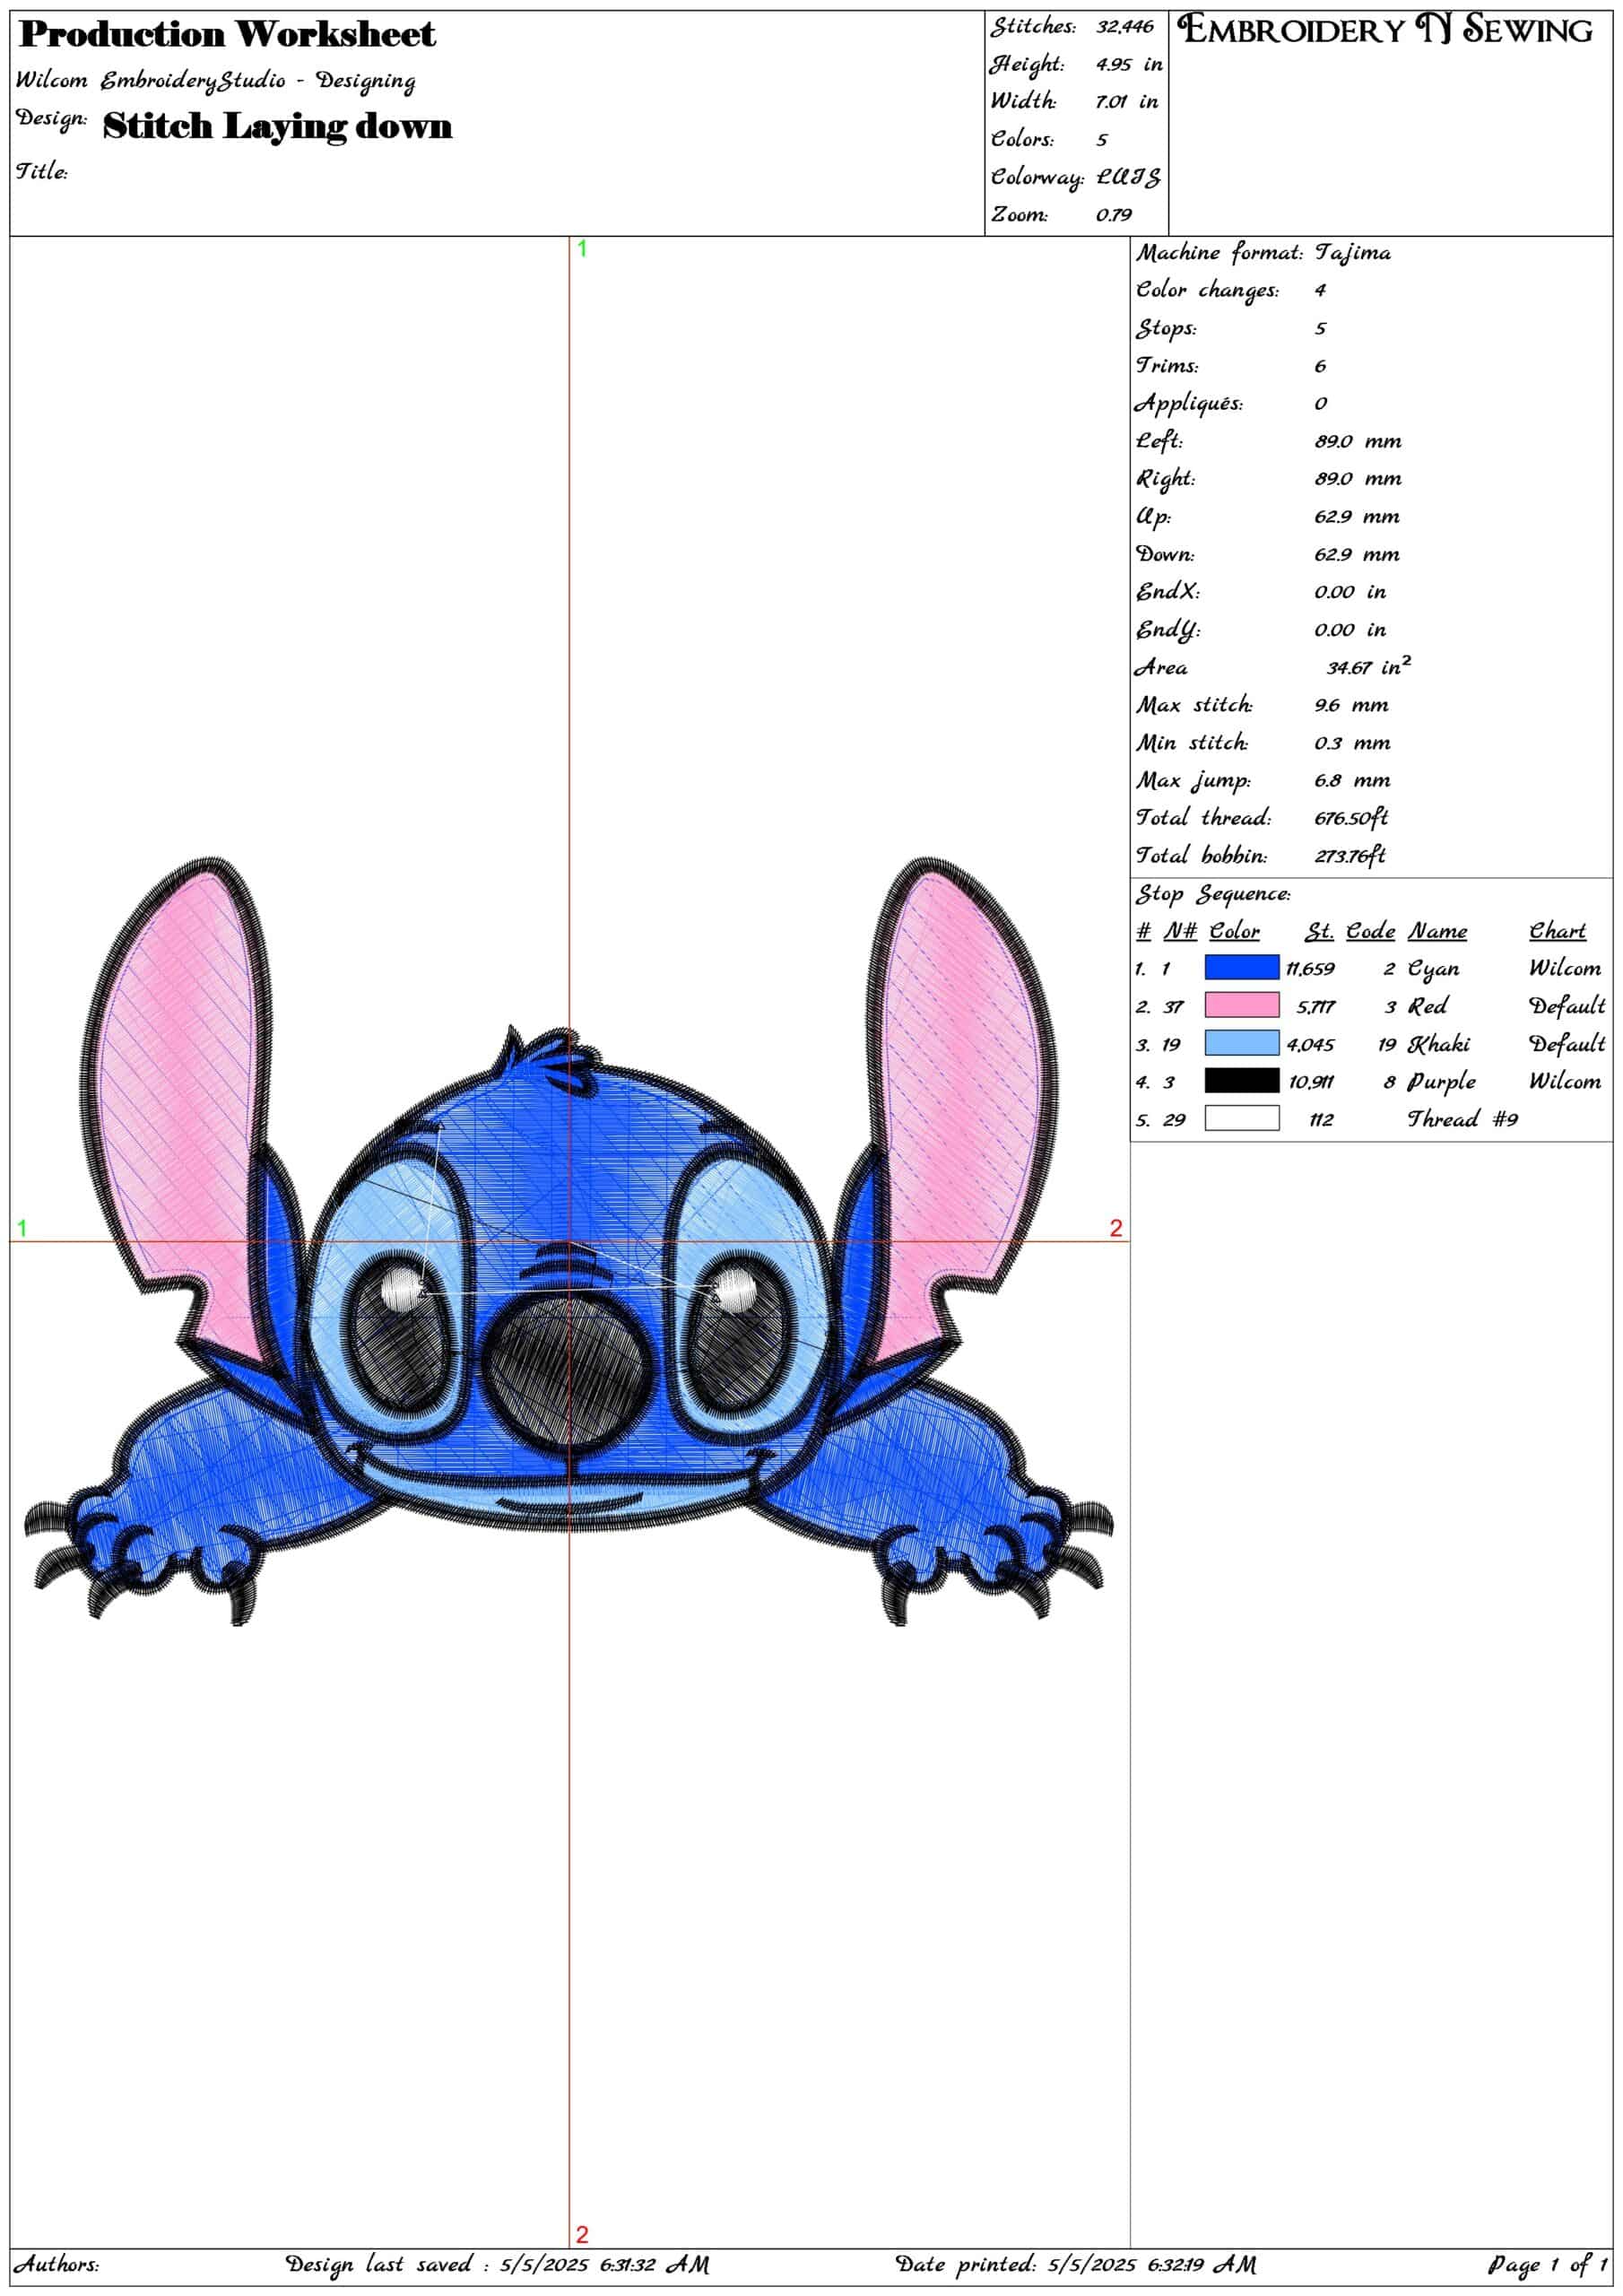Viewport: 1623px width, 2296px height.
Task: Click 'Wilcom EmbroideryStudio - Designing' text
Action: 215,80
